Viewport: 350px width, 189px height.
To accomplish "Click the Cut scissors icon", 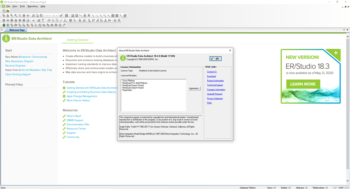I will 33,16.
